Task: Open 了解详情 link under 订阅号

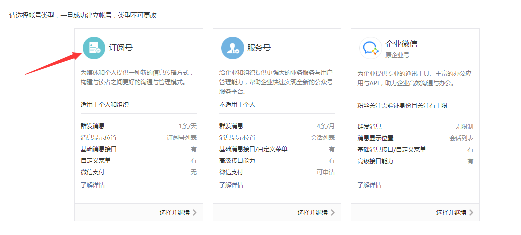Action: point(93,185)
